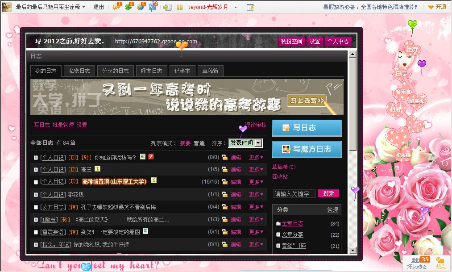Switch to the 私密日志 tab
Image resolution: width=452 pixels, height=272 pixels.
[79, 71]
